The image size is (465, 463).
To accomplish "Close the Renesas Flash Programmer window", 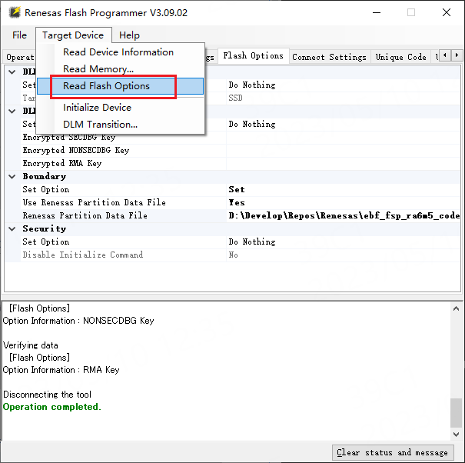I will [447, 12].
